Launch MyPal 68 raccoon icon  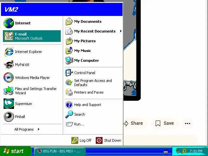click(x=9, y=64)
